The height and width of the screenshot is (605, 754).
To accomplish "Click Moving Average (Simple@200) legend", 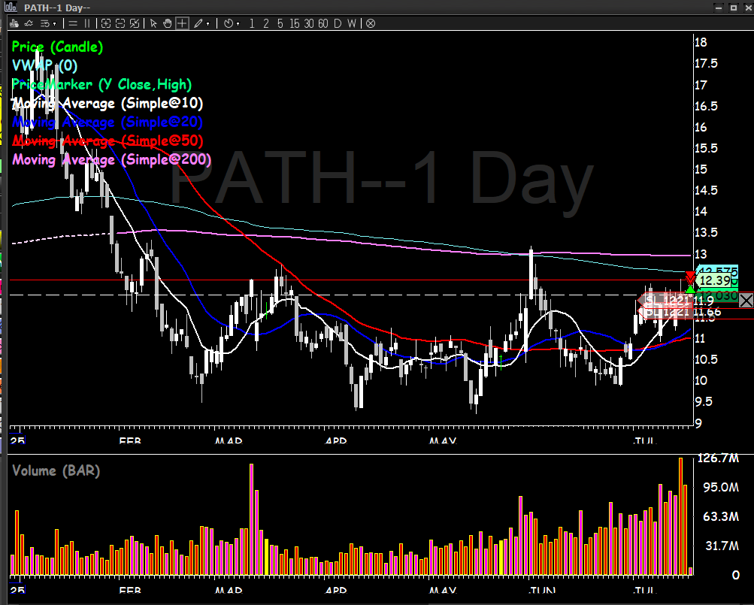I will point(111,159).
